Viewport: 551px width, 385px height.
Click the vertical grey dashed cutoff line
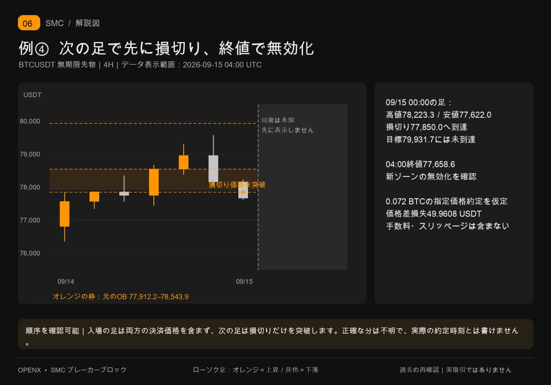tap(258, 187)
